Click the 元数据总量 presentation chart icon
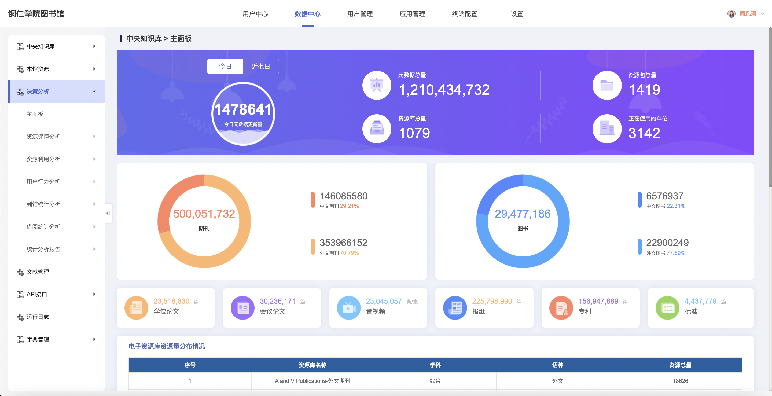The image size is (772, 396). pyautogui.click(x=376, y=85)
